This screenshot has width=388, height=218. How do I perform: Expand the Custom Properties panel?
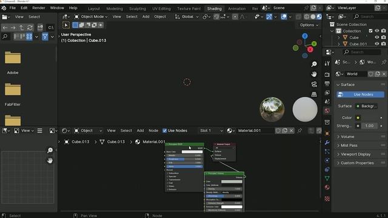point(360,163)
